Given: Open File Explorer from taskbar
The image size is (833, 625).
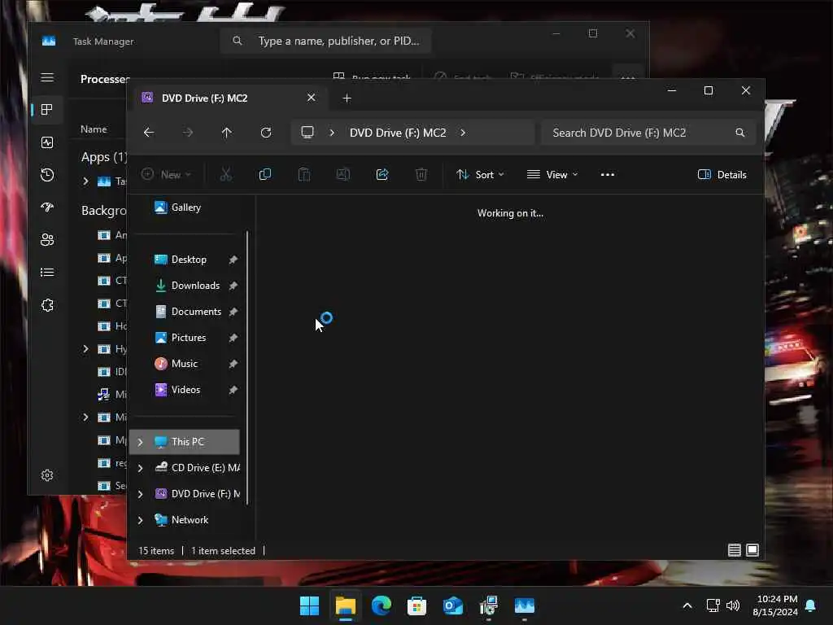Looking at the screenshot, I should (345, 605).
